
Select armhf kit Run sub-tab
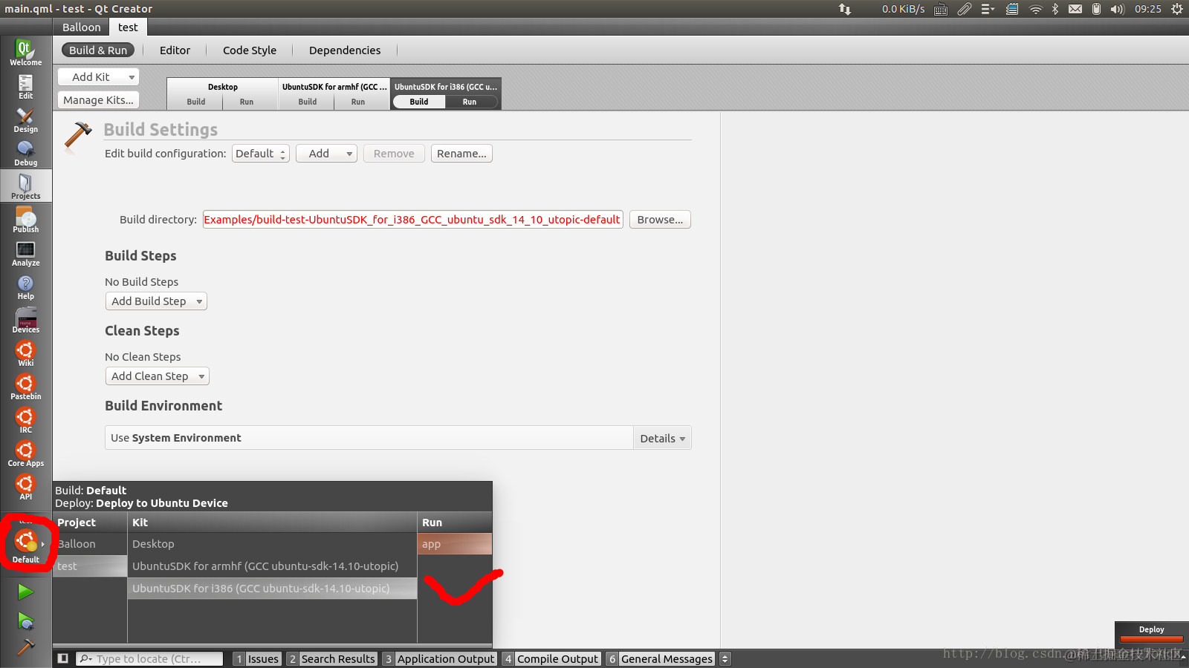coord(358,102)
